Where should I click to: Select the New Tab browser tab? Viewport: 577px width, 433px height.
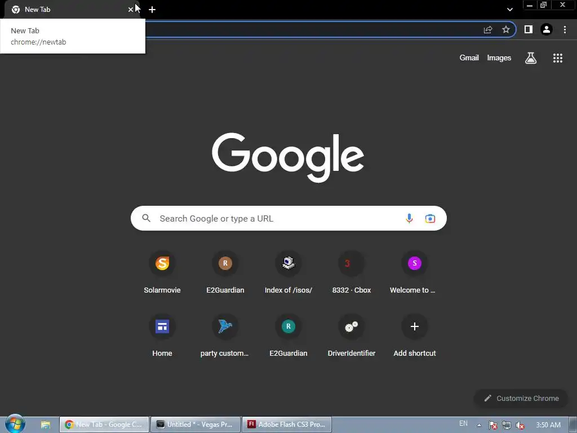(x=73, y=10)
